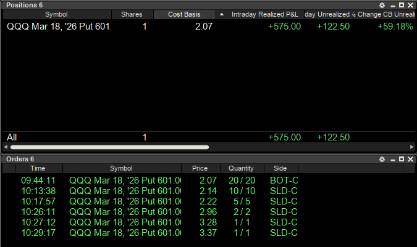This screenshot has height=247, width=417.
Task: Maximize the Positions panel
Action: click(x=402, y=5)
